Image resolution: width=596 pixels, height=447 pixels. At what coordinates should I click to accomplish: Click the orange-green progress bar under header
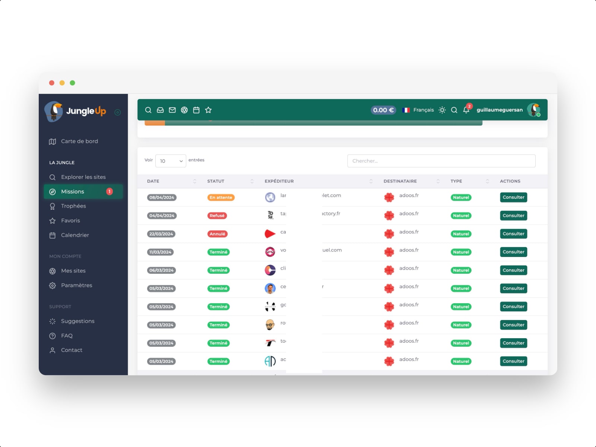click(313, 123)
